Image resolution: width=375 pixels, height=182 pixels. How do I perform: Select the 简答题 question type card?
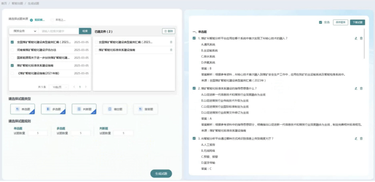(145, 109)
